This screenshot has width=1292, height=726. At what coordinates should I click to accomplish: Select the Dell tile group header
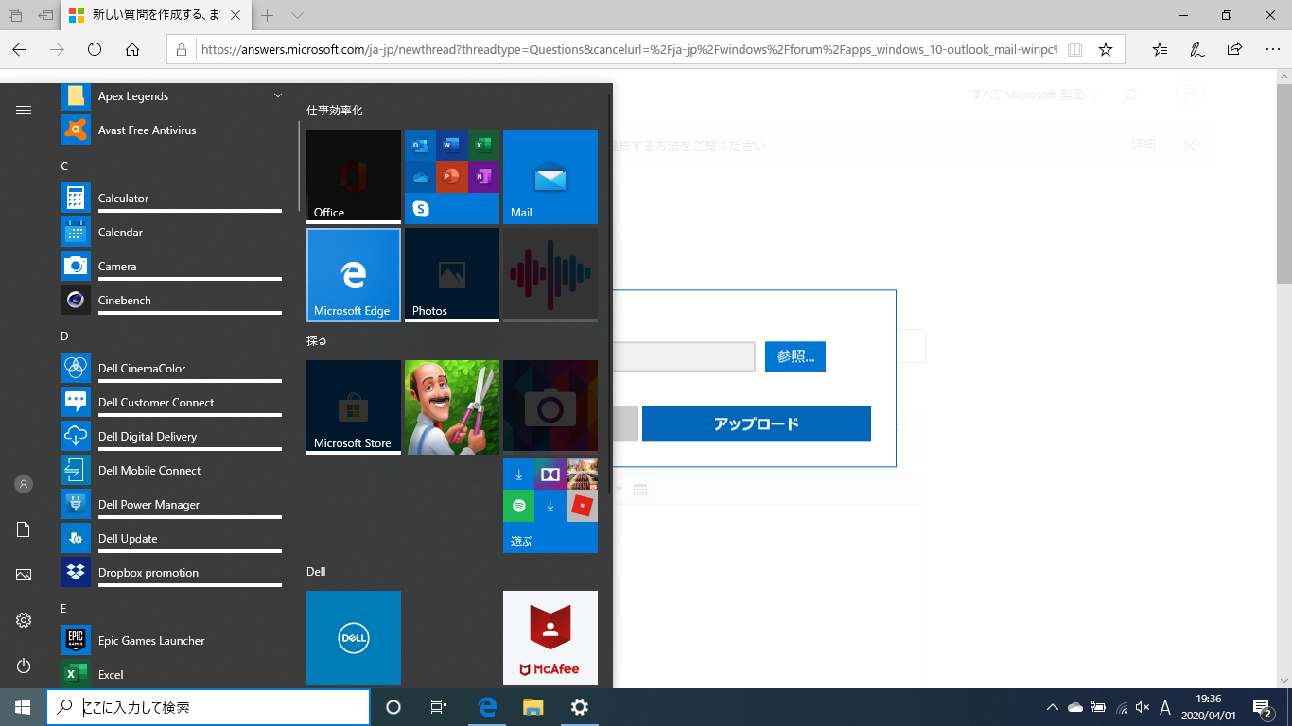(316, 572)
